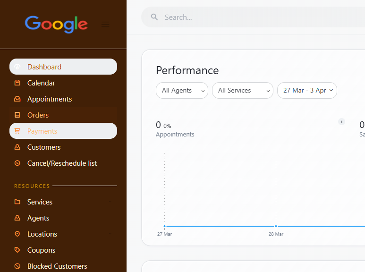
Task: Click the Coupons tag icon
Action: click(x=17, y=250)
